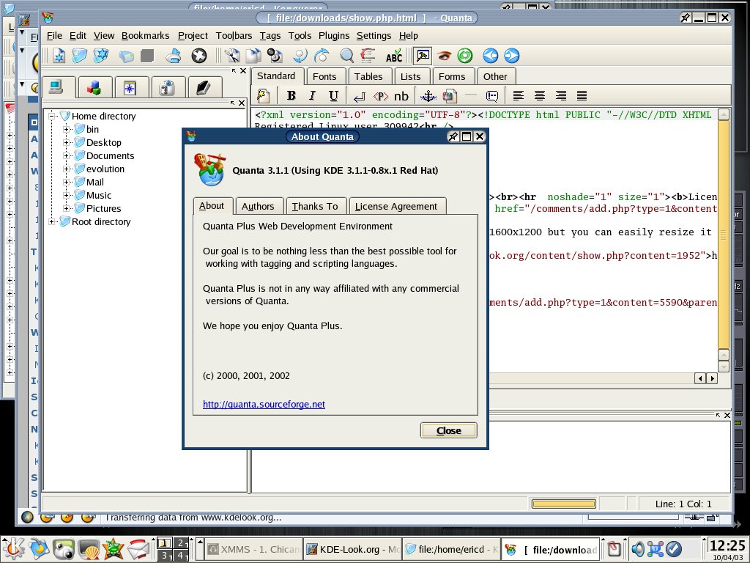This screenshot has width=750, height=563.
Task: Click the Redo curved arrow icon
Action: click(322, 56)
